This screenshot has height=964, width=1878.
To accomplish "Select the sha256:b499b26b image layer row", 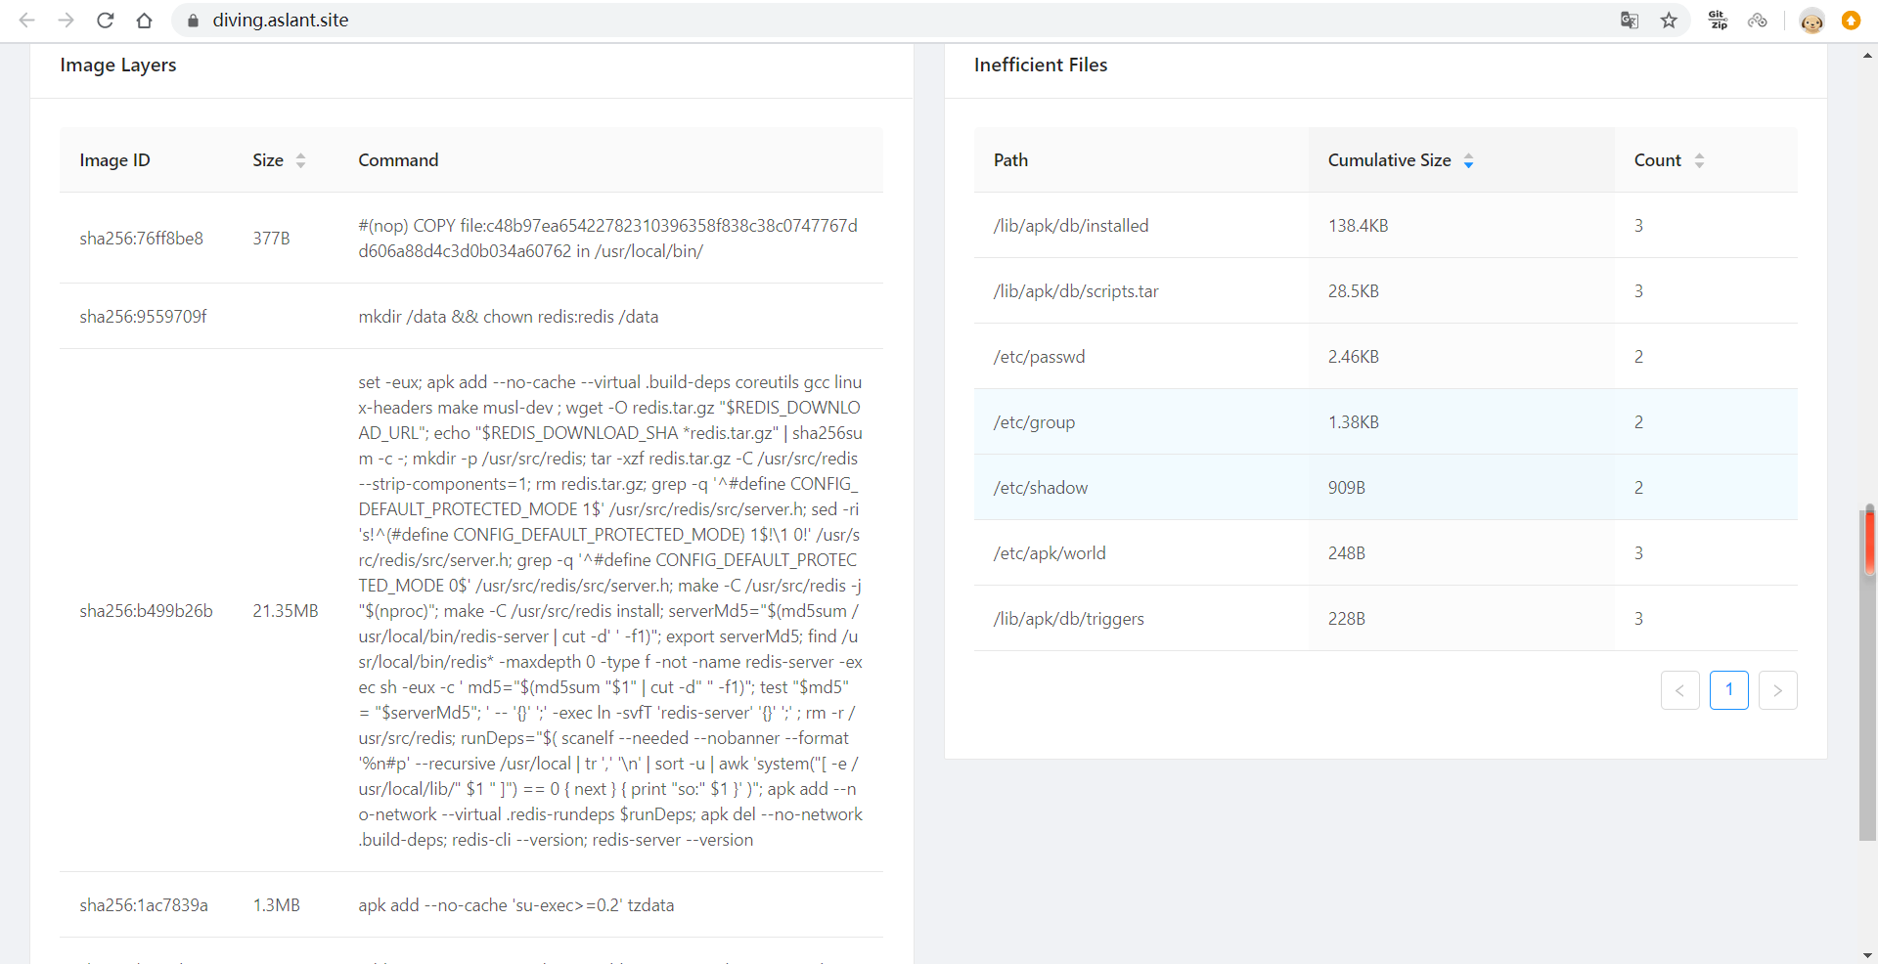I will tap(146, 611).
